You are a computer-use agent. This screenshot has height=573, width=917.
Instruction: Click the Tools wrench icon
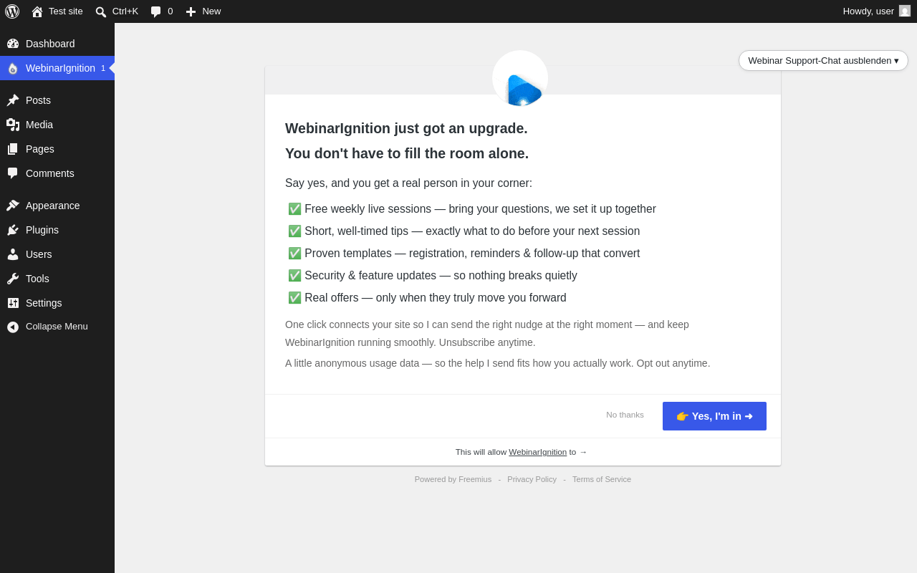pos(13,279)
